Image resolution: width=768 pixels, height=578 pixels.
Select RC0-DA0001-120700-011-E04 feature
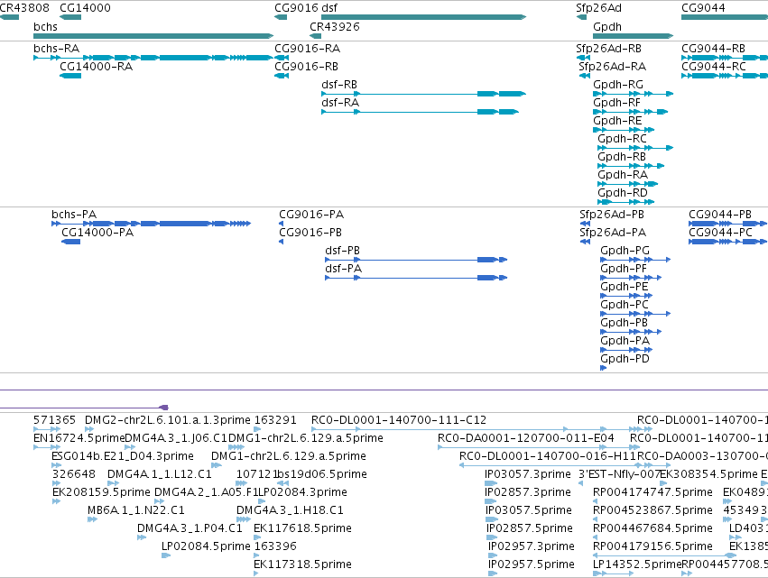(538, 447)
